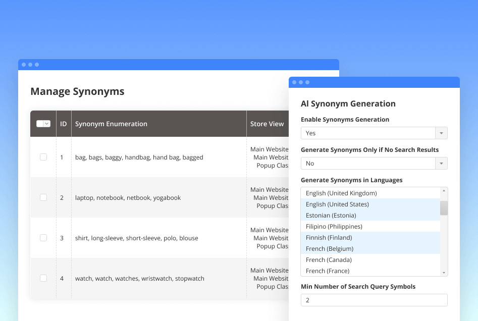The height and width of the screenshot is (321, 478).
Task: Select English (United Kingdom) in language list
Action: point(341,193)
